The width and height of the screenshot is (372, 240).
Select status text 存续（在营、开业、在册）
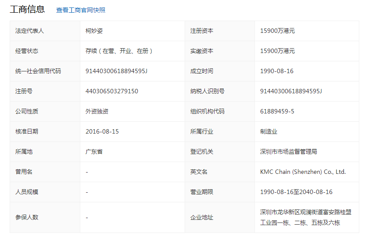pyautogui.click(x=119, y=51)
